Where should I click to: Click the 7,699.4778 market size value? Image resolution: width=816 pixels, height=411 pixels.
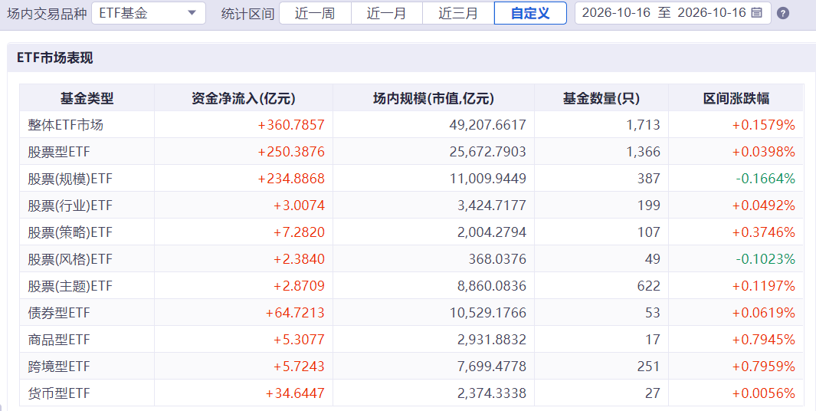(492, 367)
